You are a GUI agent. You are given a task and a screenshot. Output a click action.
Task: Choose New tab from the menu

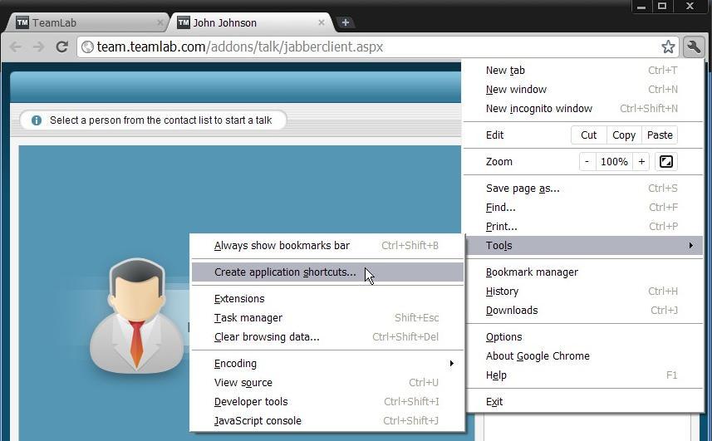[582, 71]
